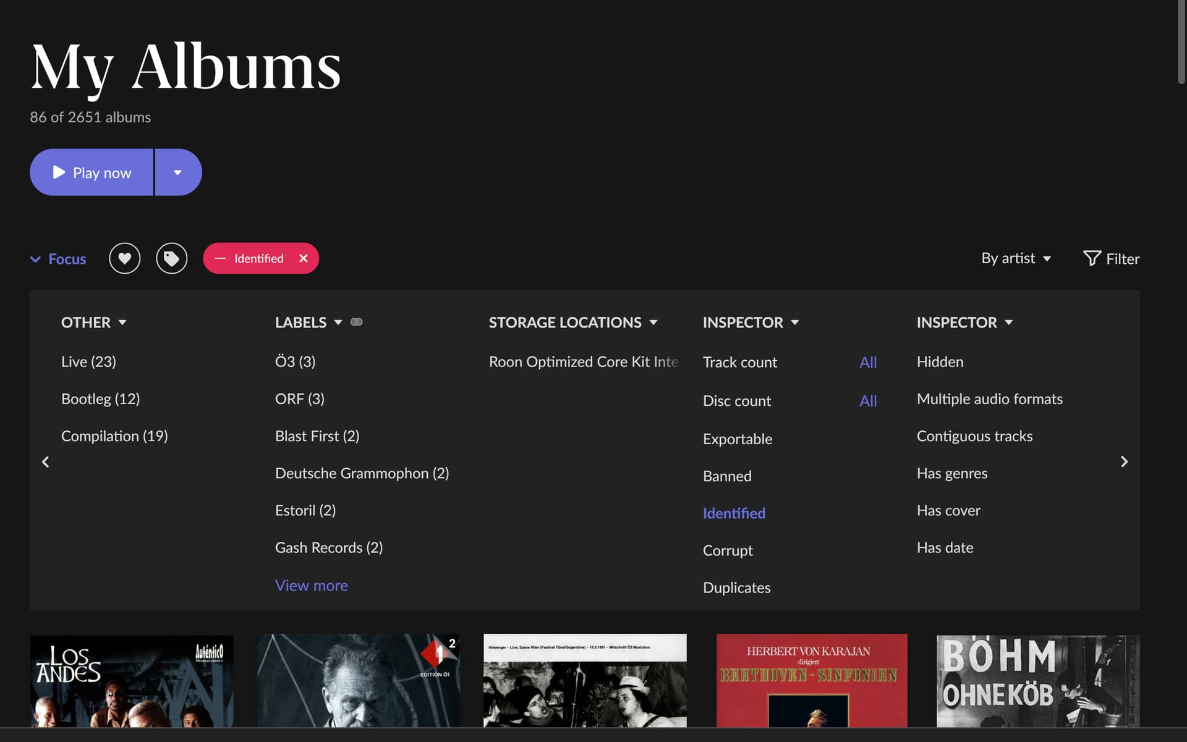Screen dimensions: 1187x742
Task: Select Deutsche Grammophon label filter
Action: coord(362,473)
